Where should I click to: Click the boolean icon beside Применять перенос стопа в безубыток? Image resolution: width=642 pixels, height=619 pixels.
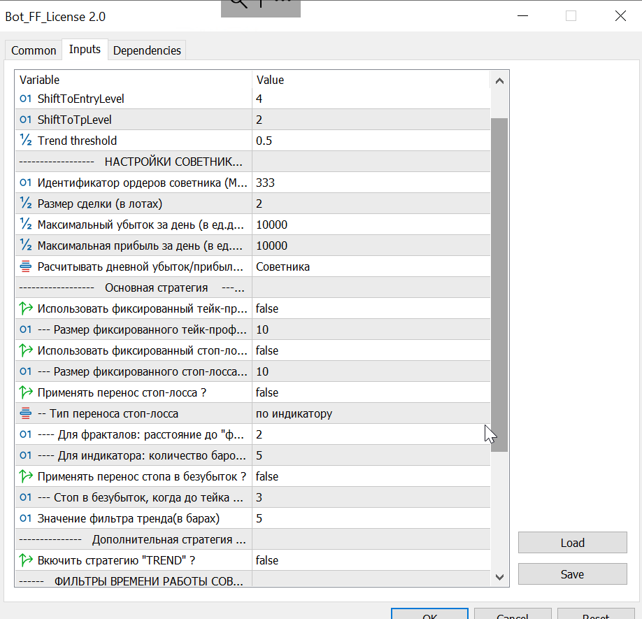pos(25,476)
